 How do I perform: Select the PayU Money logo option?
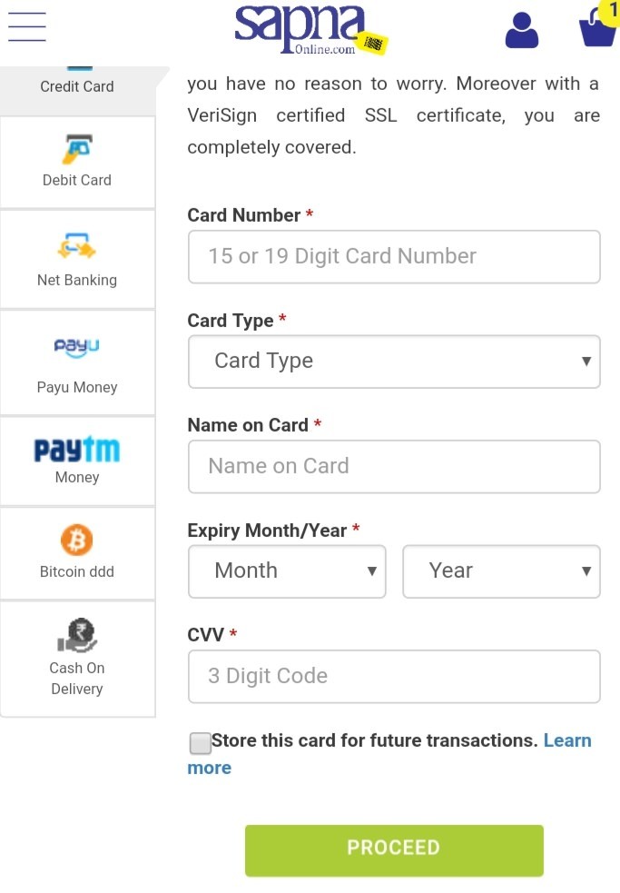tap(77, 346)
